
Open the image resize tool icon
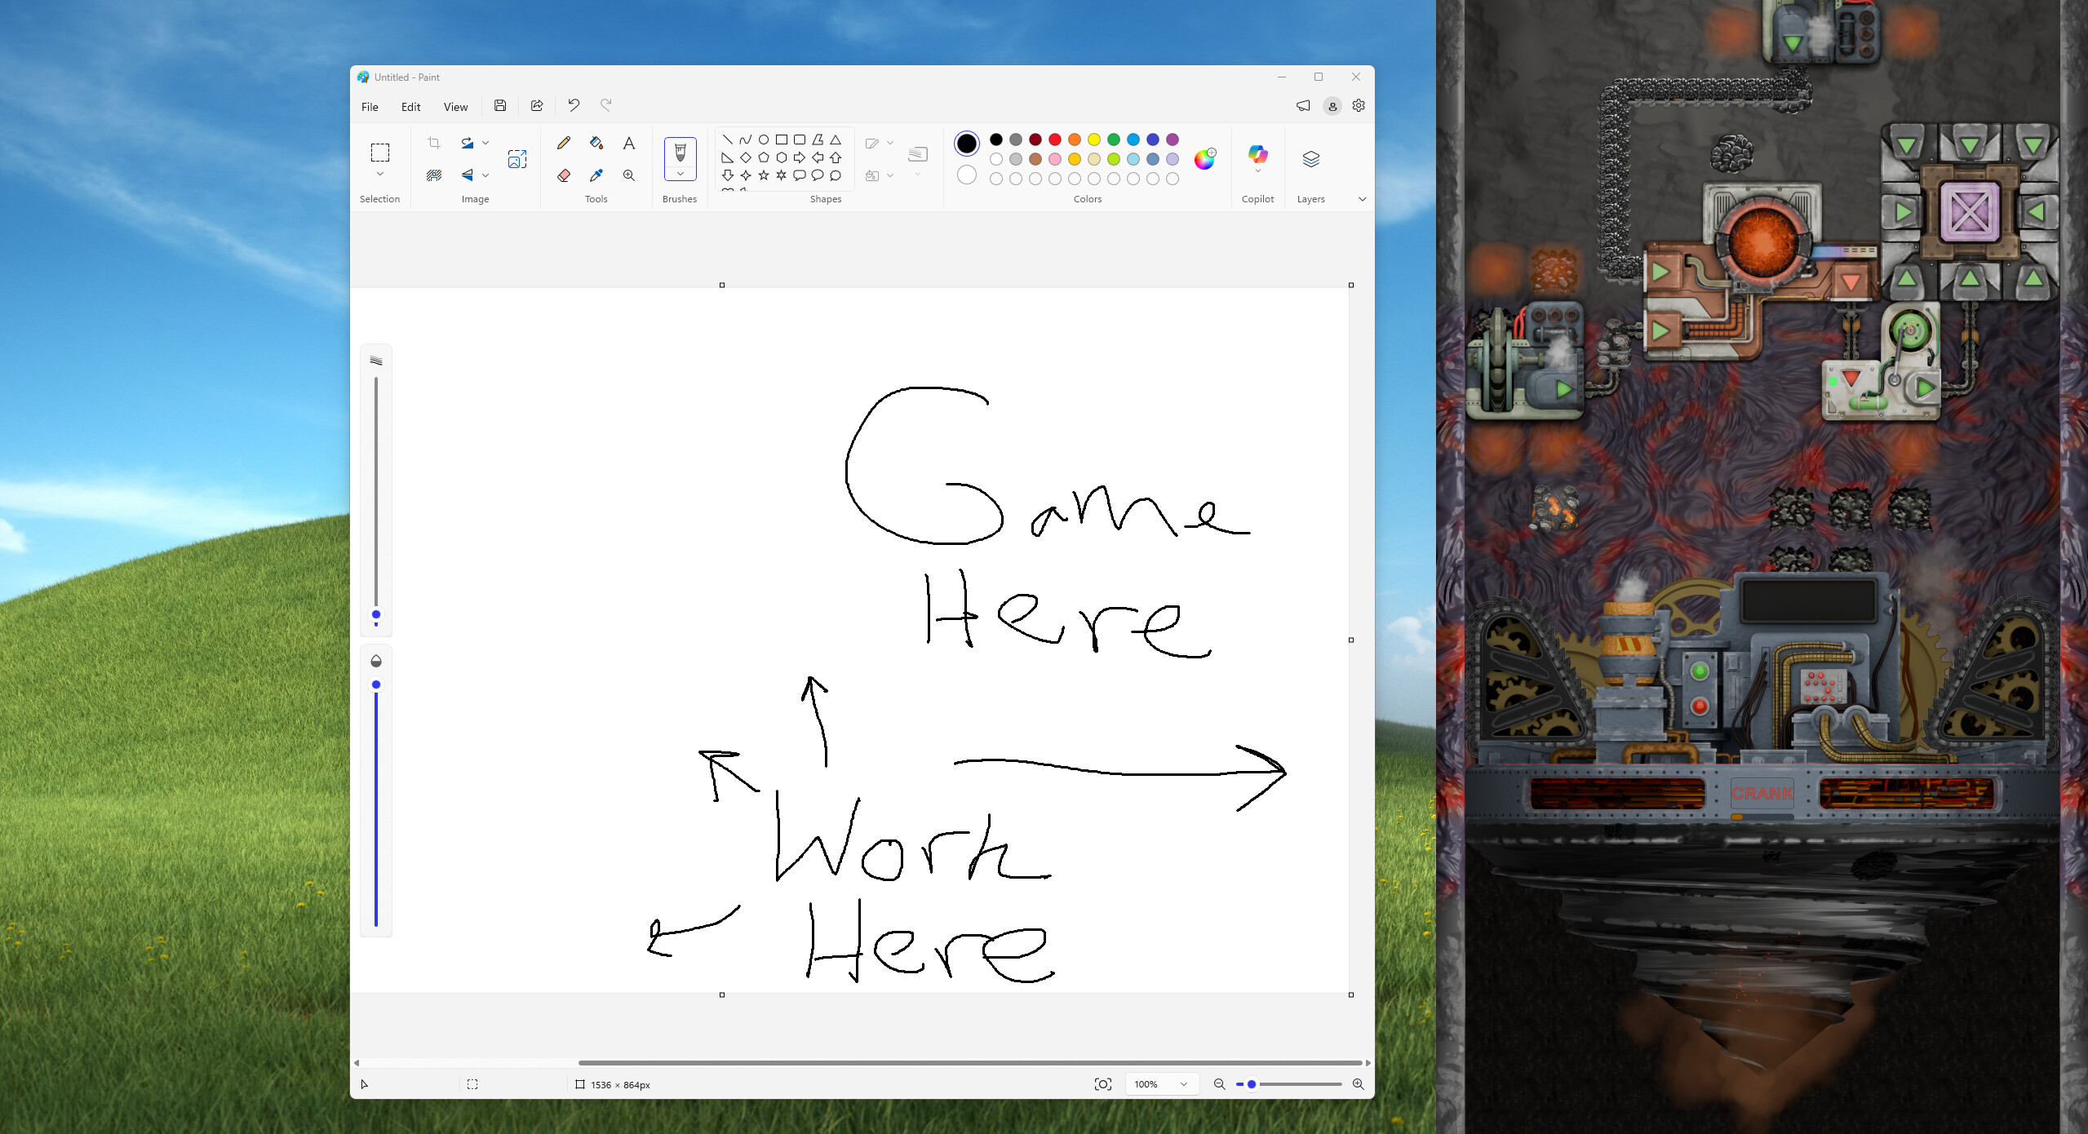click(517, 159)
